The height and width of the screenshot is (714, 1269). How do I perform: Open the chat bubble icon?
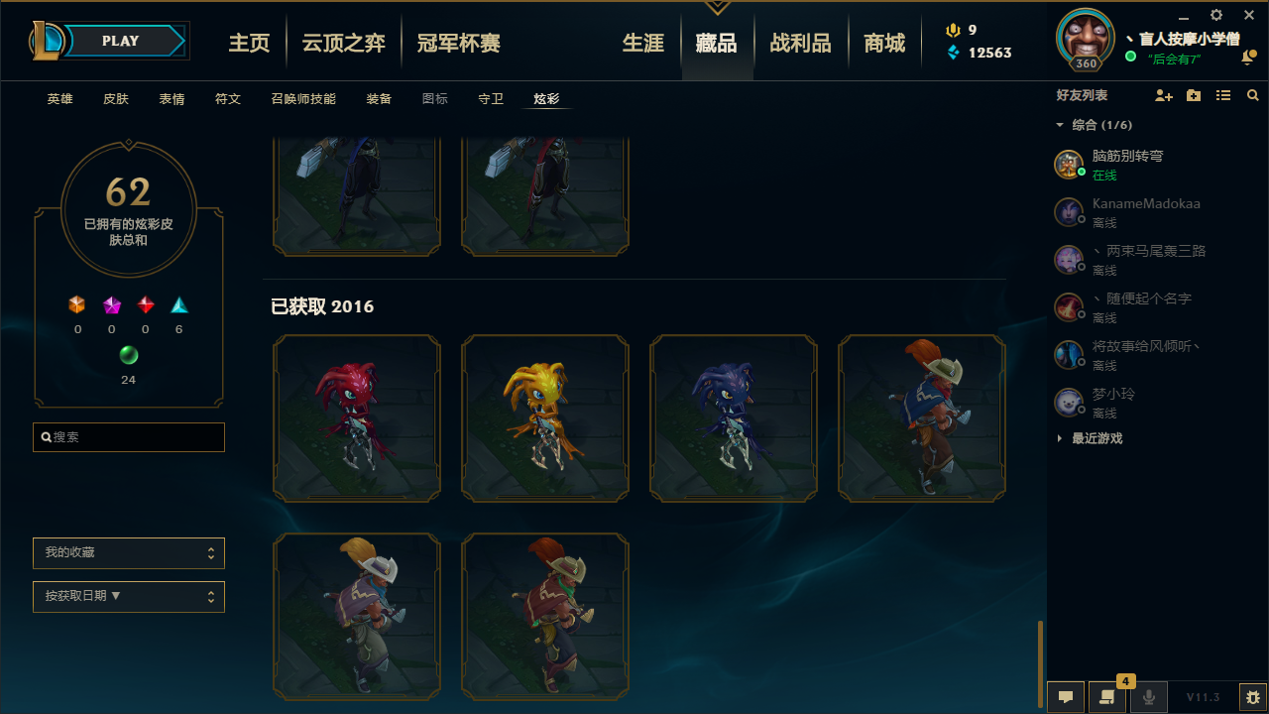pos(1066,697)
